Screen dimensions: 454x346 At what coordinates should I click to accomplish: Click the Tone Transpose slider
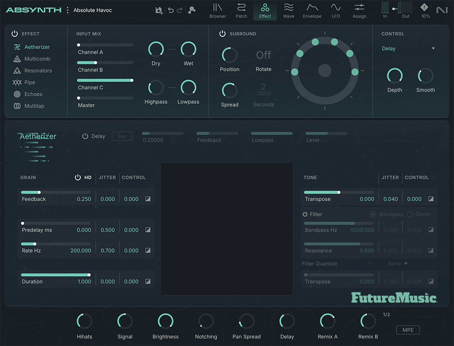pos(339,192)
